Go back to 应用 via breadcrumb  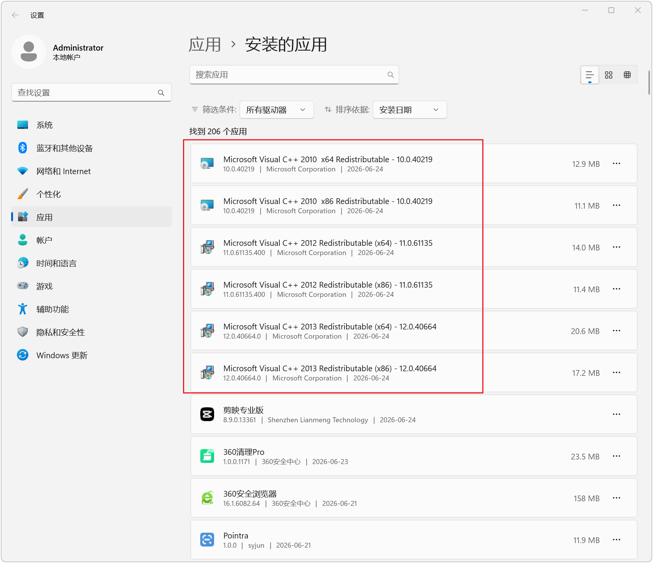pyautogui.click(x=205, y=44)
